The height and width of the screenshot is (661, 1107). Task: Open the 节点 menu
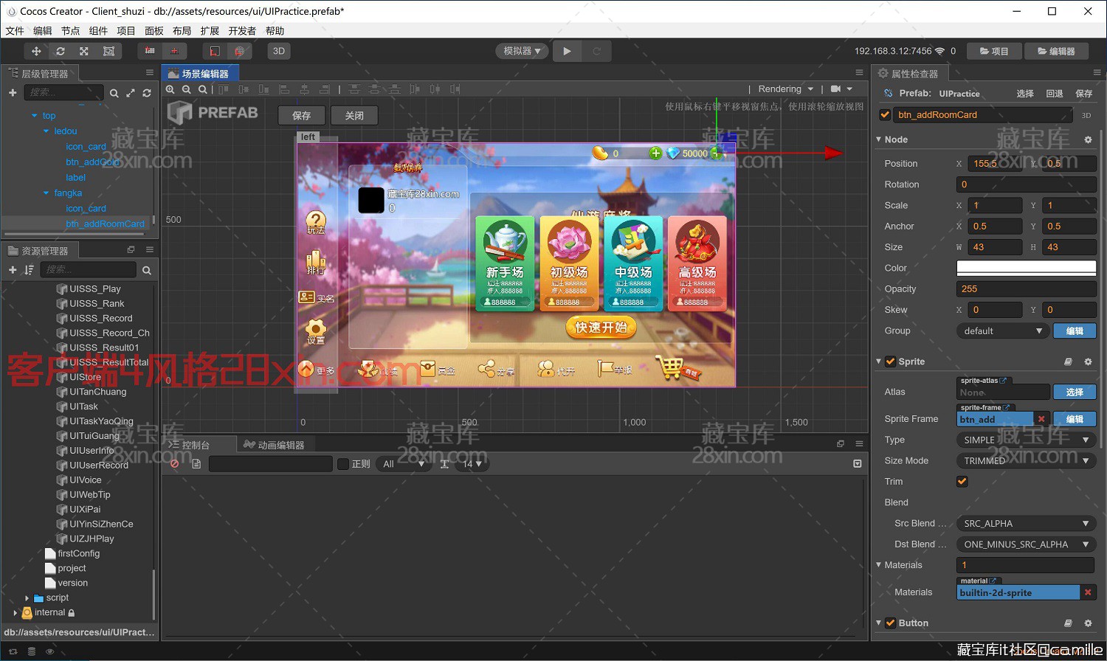[x=71, y=31]
